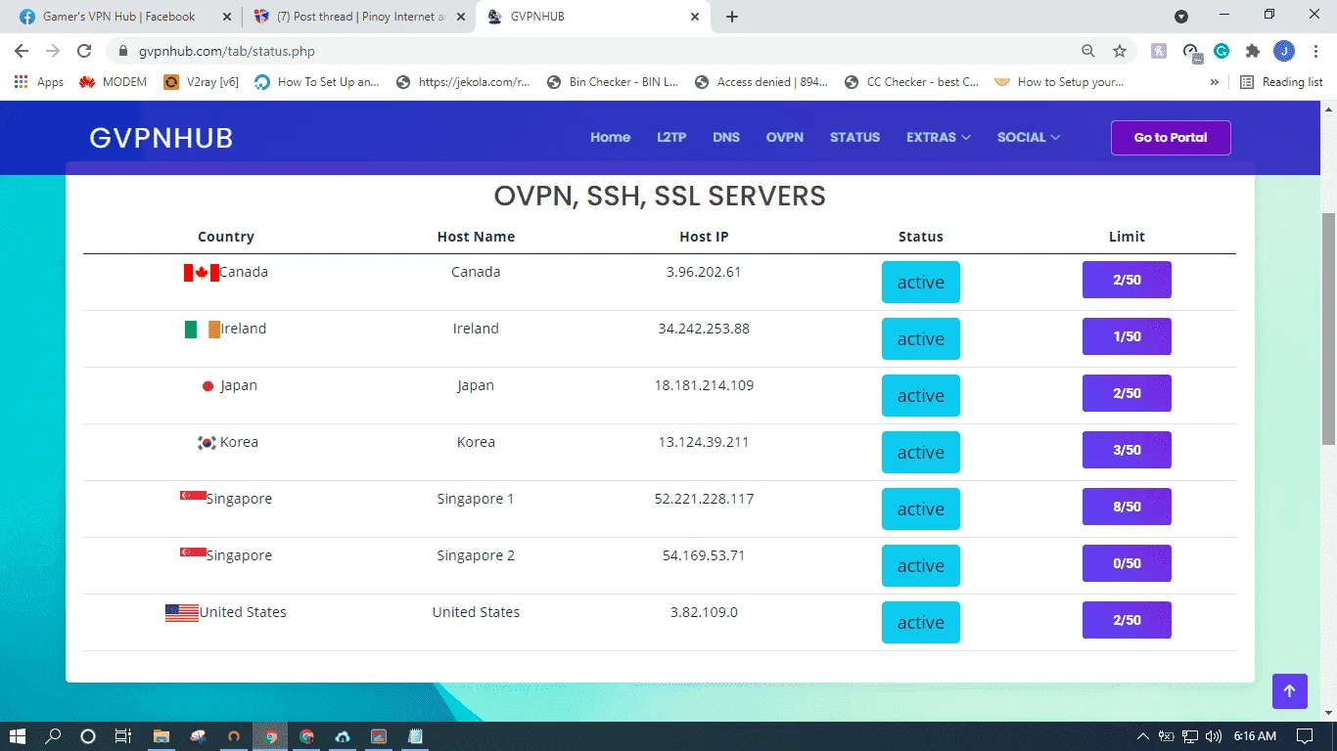This screenshot has width=1337, height=751.
Task: Click the United States flag icon
Action: (x=182, y=613)
